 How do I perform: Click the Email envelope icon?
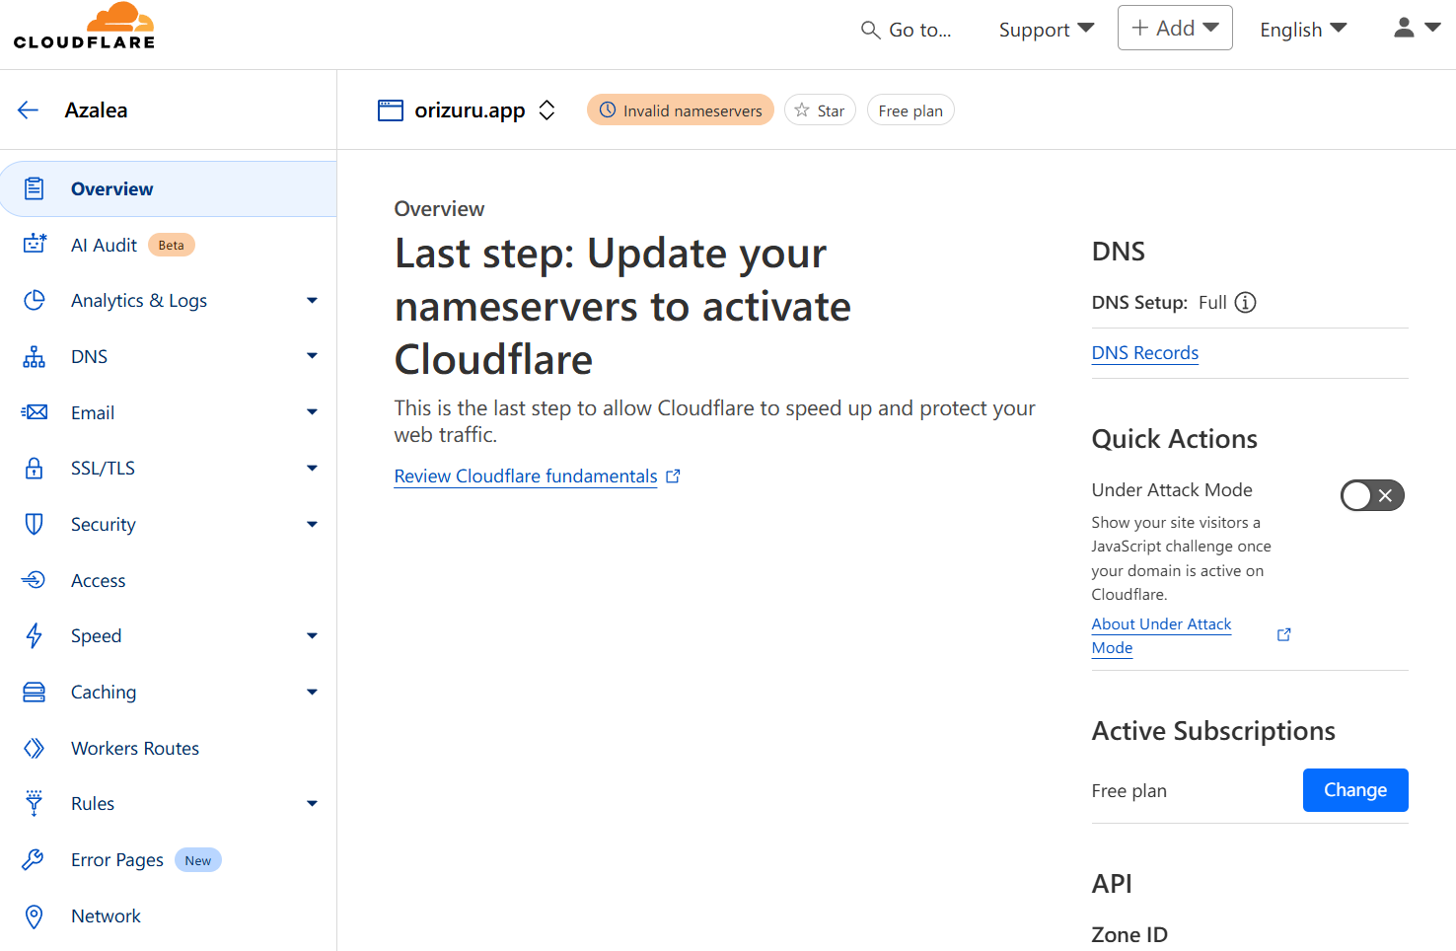point(35,412)
